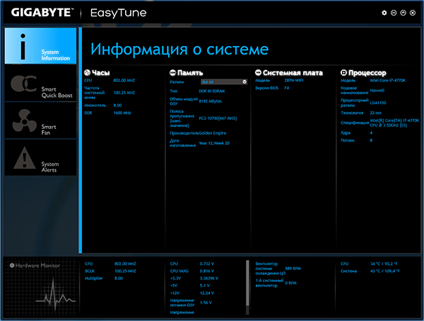Click the warning triangle alerts icon
The image size is (424, 321).
coord(24,158)
